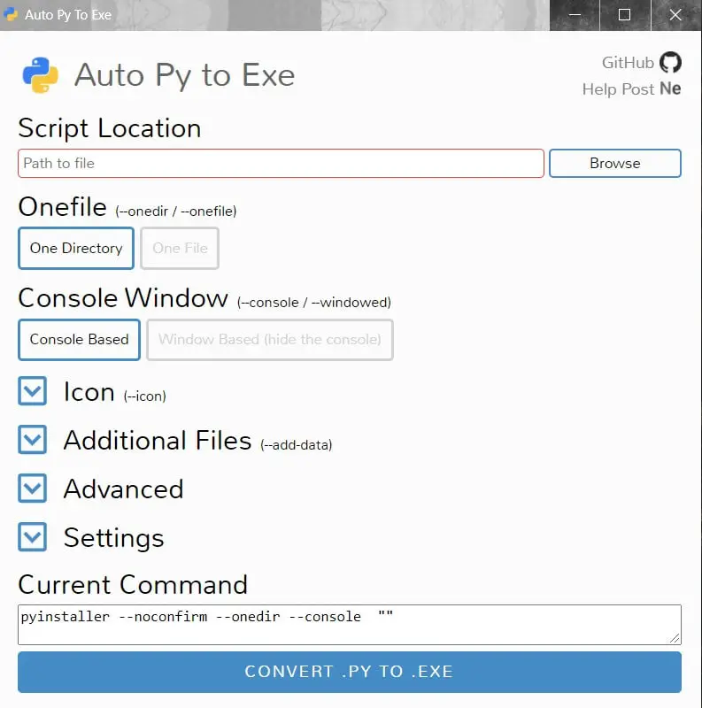Viewport: 702px width, 708px height.
Task: Click CONVERT .PY TO .EXE button
Action: coord(349,672)
